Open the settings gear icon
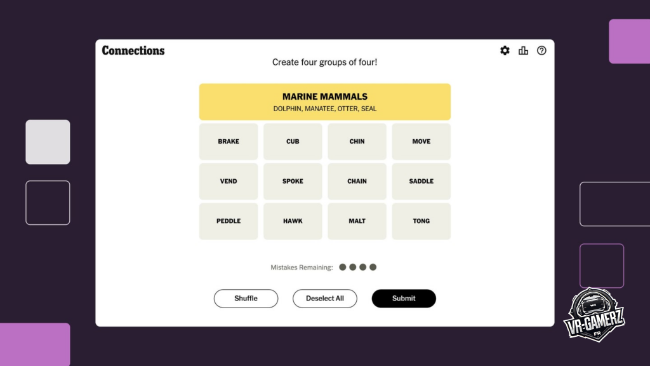The width and height of the screenshot is (650, 366). pos(505,51)
